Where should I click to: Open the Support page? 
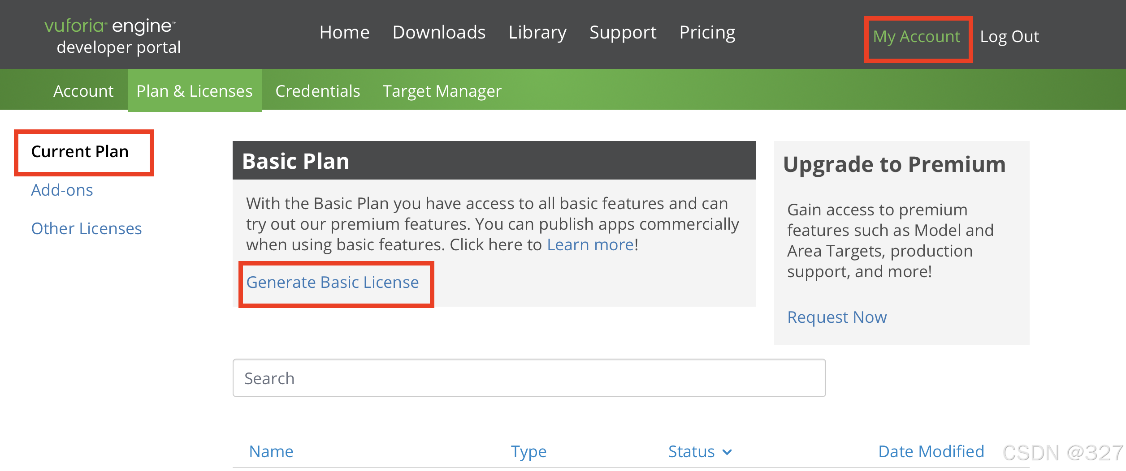point(623,33)
